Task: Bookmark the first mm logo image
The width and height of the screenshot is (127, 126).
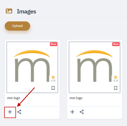Action: pyautogui.click(x=53, y=88)
